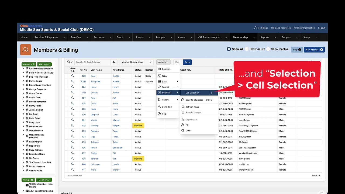The width and height of the screenshot is (345, 194).
Task: Open view/edit magnifier for Hampster row
Action: [x=73, y=81]
